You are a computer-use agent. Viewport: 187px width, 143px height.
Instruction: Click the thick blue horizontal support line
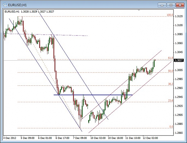93,95
